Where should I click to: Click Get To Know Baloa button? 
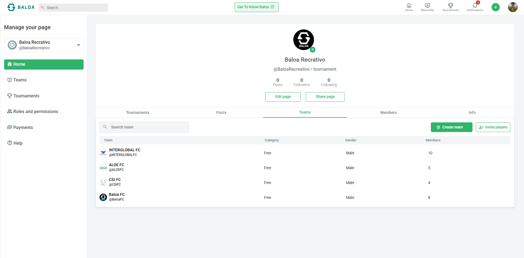tap(256, 7)
